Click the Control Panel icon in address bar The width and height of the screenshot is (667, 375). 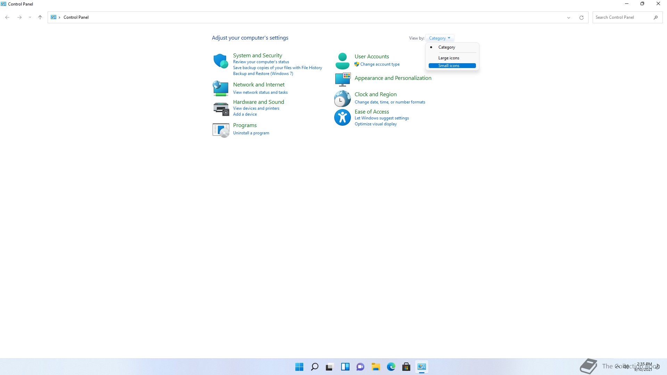[x=53, y=17]
